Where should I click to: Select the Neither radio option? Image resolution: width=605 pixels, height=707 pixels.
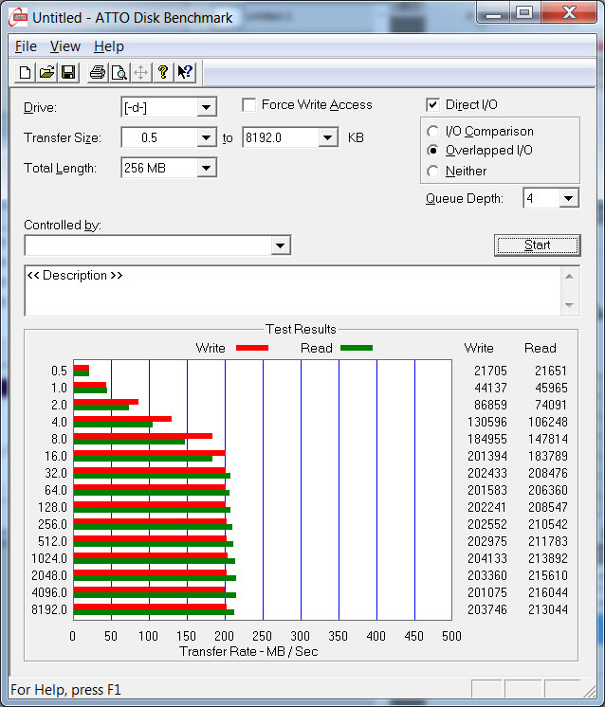432,172
